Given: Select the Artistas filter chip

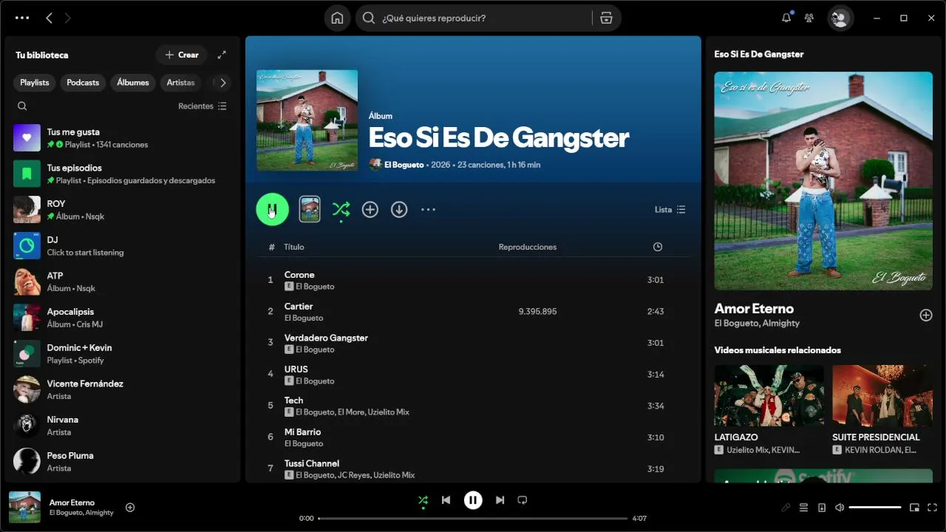Looking at the screenshot, I should [180, 83].
